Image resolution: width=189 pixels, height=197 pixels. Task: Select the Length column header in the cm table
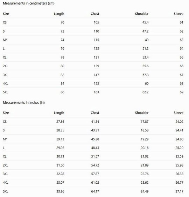tap(59, 14)
